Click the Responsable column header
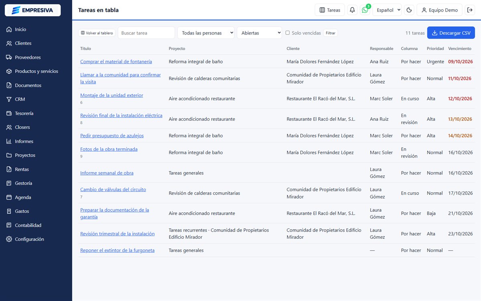The width and height of the screenshot is (481, 301). [x=382, y=49]
